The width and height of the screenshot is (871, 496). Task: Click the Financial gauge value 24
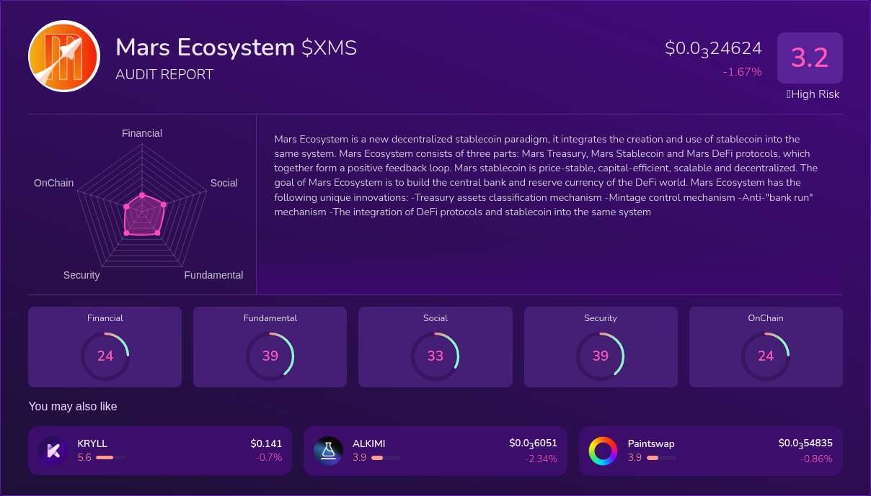(x=105, y=356)
